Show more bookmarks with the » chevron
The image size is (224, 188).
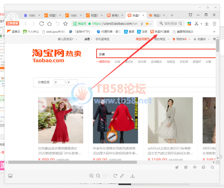(x=214, y=31)
